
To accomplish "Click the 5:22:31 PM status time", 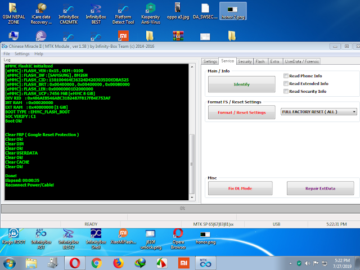I will [x=336, y=224].
